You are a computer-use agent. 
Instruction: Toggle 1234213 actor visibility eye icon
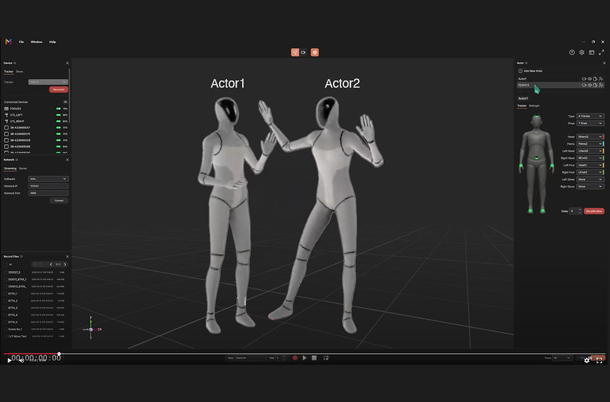pos(590,85)
